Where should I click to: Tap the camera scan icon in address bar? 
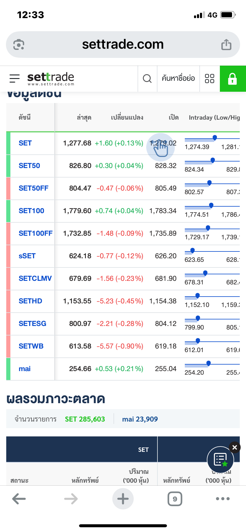(x=19, y=45)
